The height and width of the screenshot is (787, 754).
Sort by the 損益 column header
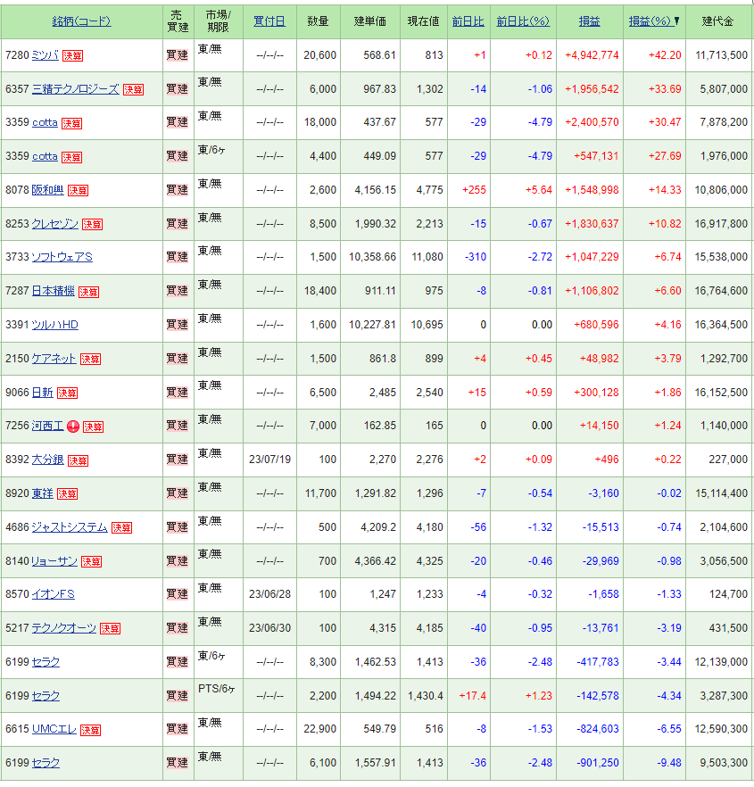[589, 21]
